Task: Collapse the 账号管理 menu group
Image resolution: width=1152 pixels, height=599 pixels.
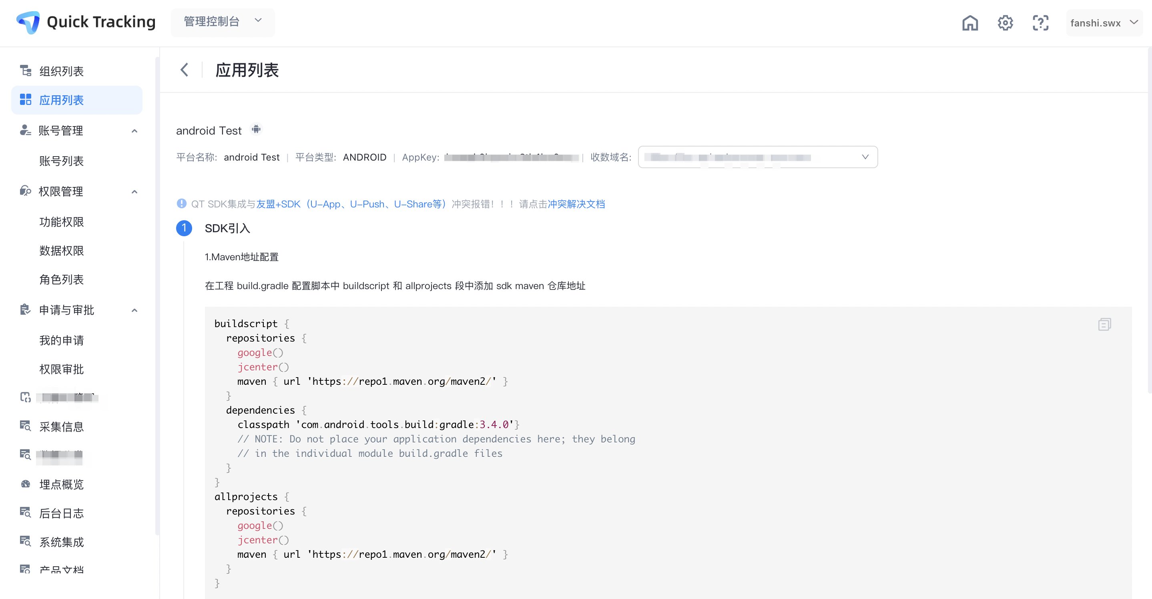Action: coord(134,131)
